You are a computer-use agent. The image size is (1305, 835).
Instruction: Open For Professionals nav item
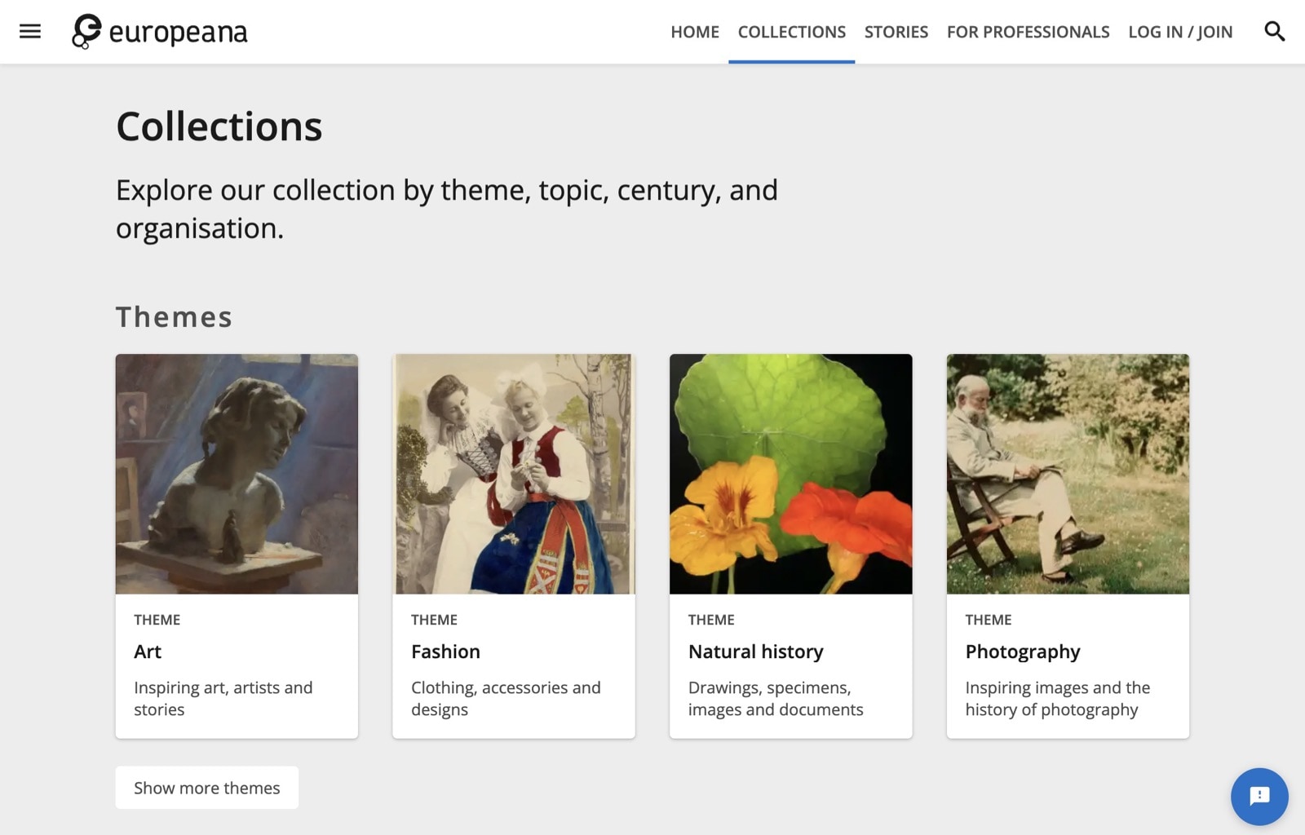click(x=1028, y=32)
